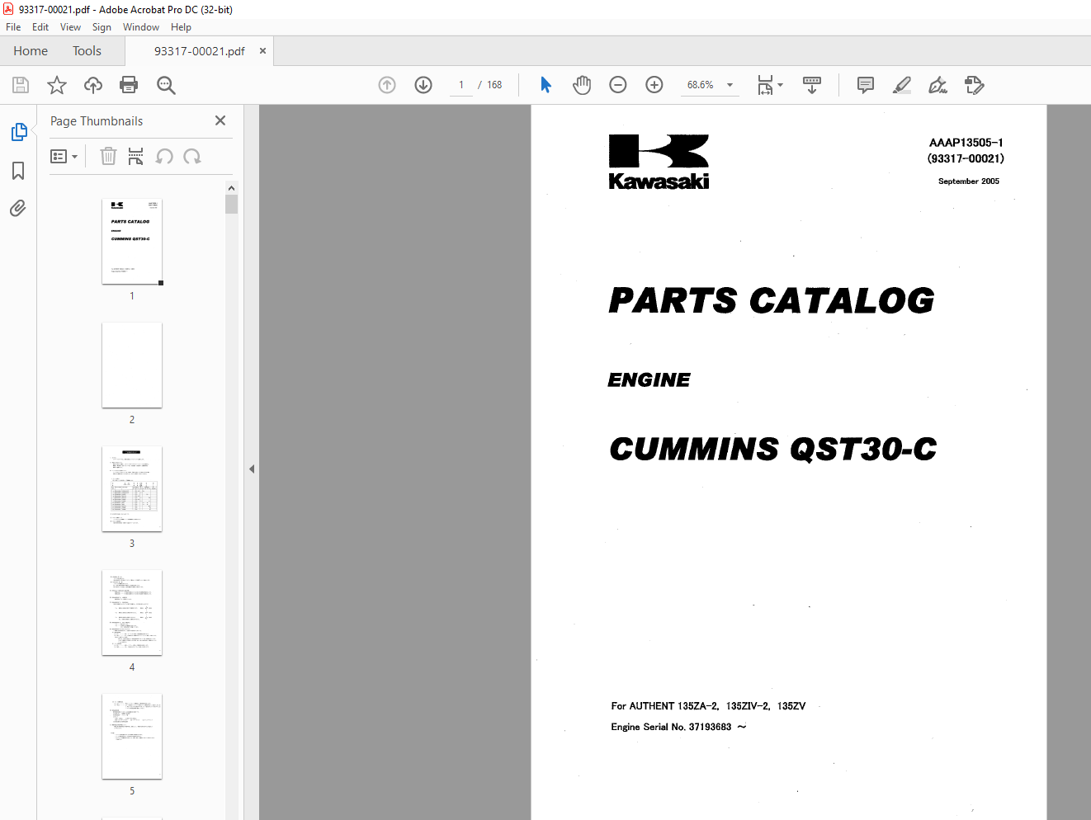The width and height of the screenshot is (1091, 820).
Task: Go to previous page arrow
Action: tap(387, 85)
